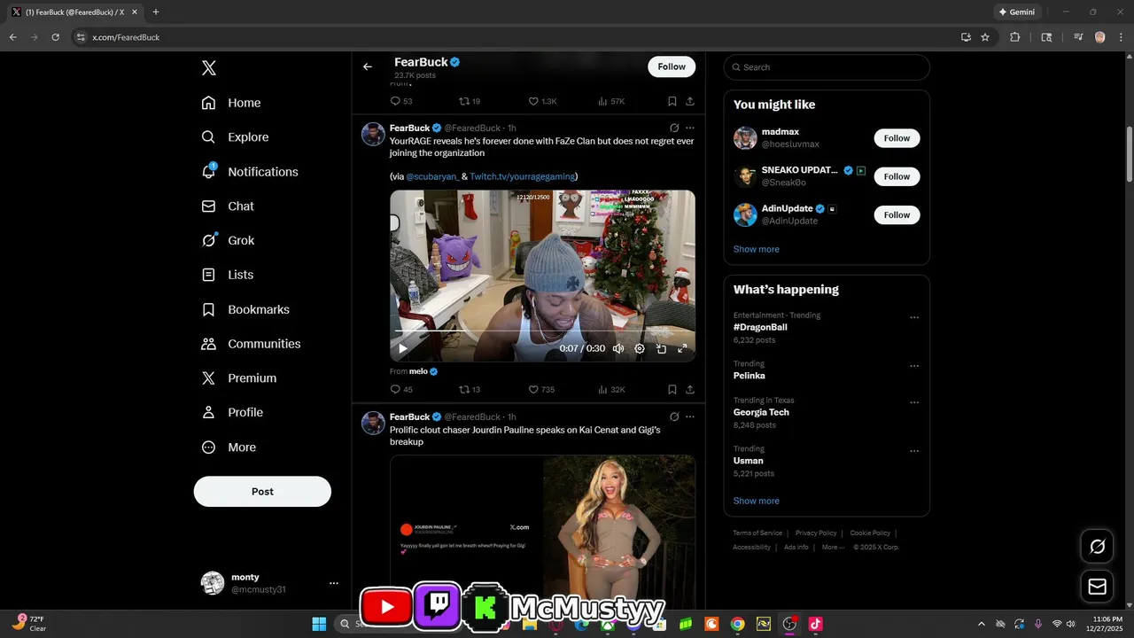Click the Post button

262,491
